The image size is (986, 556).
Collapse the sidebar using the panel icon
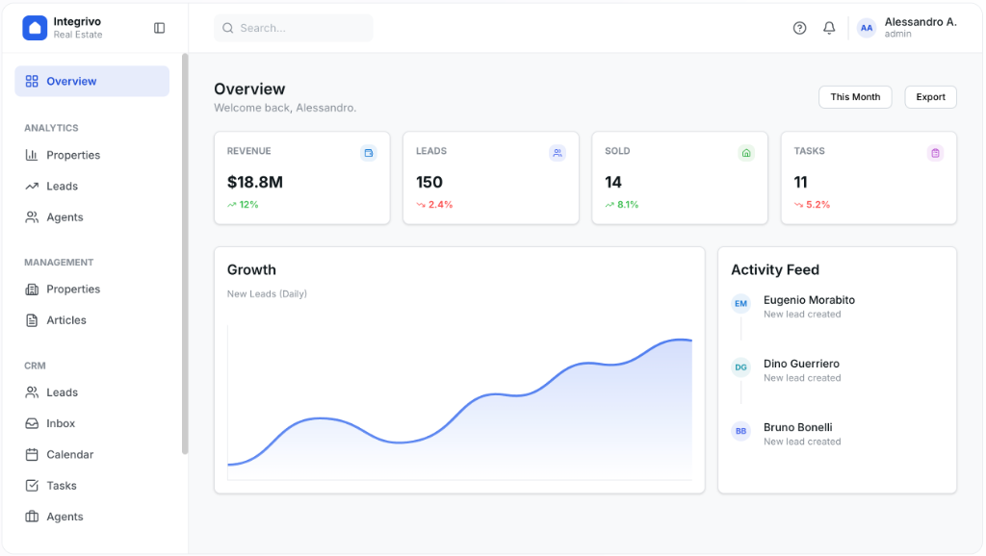159,27
